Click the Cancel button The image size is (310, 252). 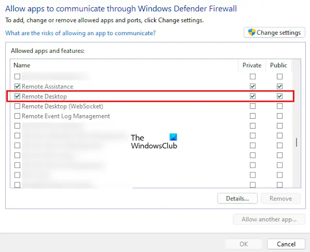(x=286, y=244)
